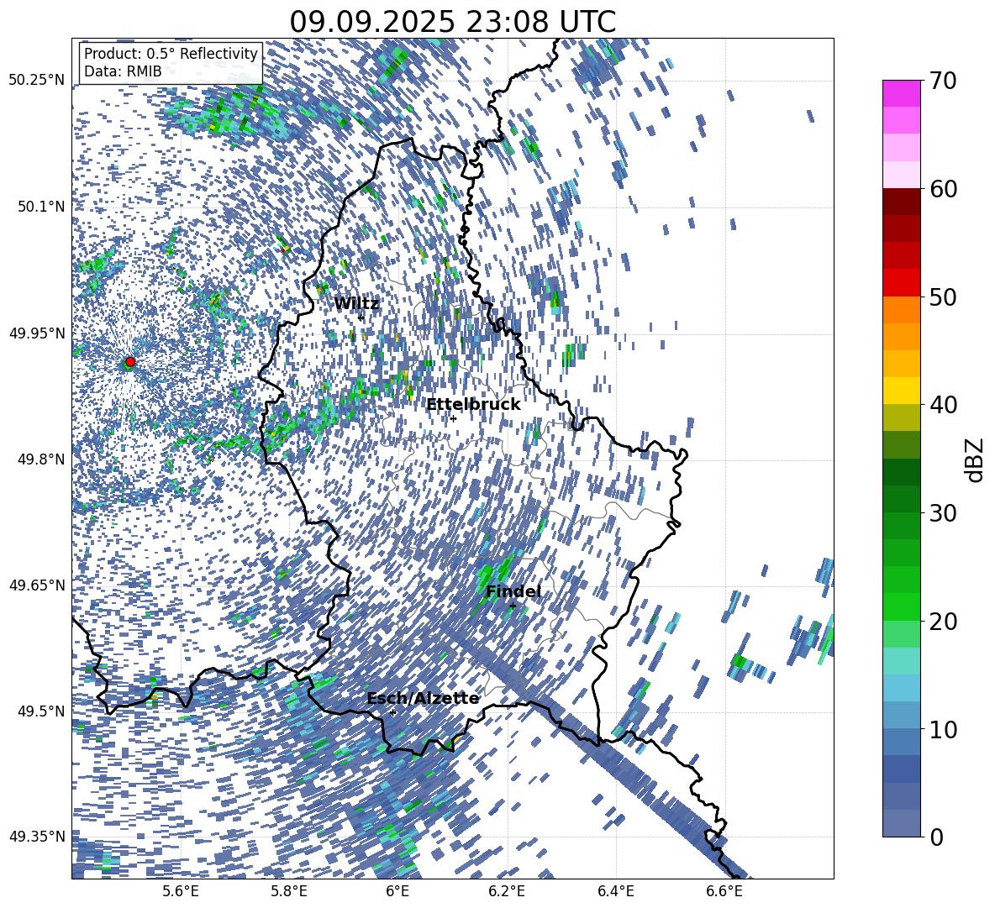Click the Data: RMIB text
Viewport: 995px width, 908px height.
[123, 71]
